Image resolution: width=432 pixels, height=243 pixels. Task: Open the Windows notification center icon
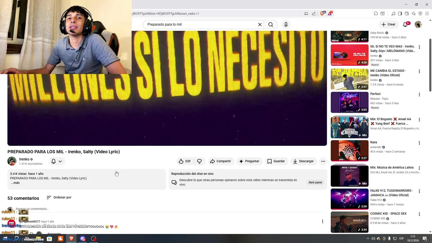coord(426,239)
